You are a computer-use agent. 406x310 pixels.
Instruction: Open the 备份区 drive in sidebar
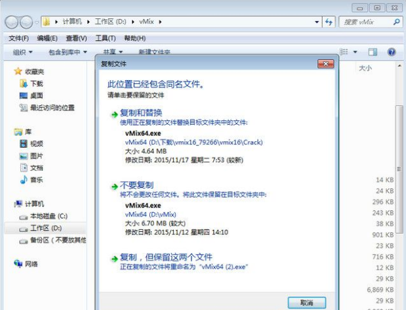click(x=58, y=240)
